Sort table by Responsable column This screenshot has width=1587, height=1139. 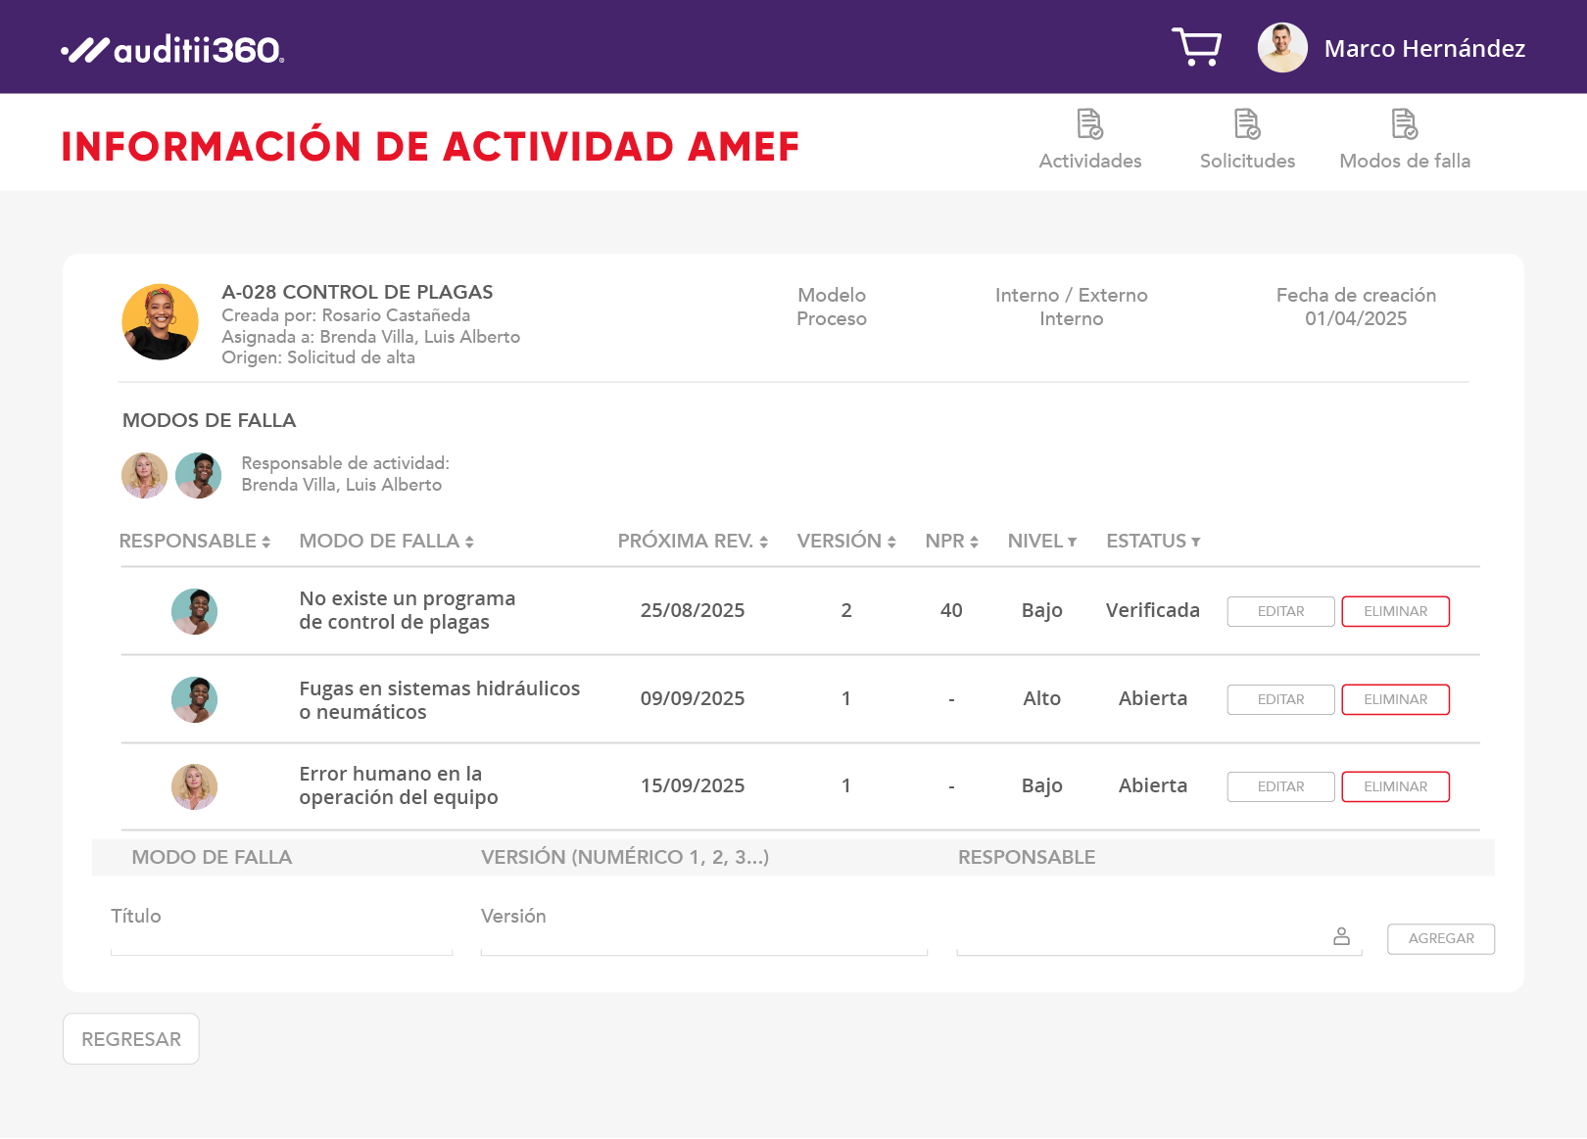coord(194,542)
